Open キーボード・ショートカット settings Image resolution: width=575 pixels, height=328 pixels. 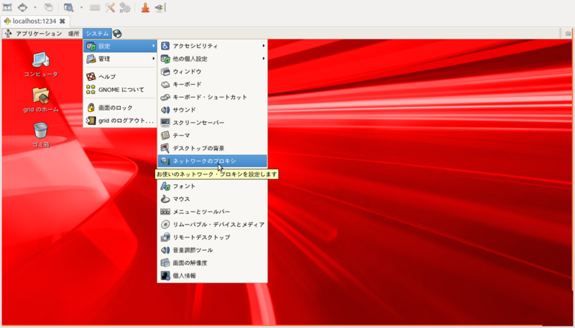(212, 97)
